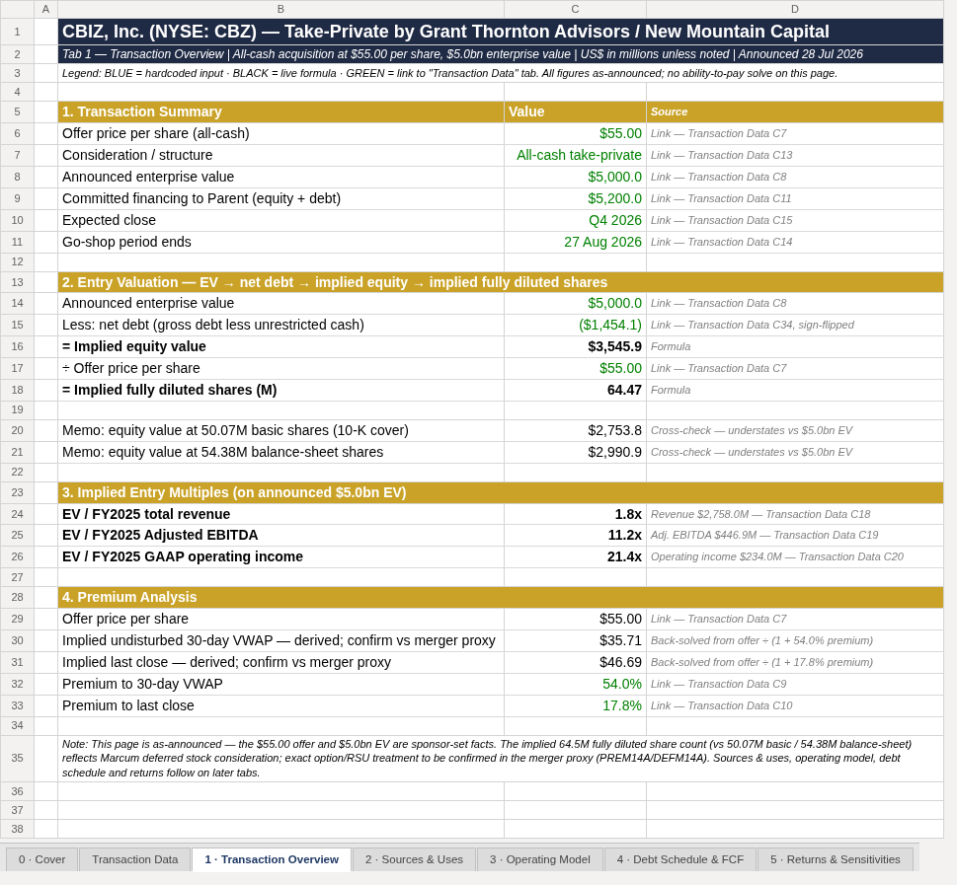This screenshot has width=957, height=885.
Task: Click the 2. Entry Valuation section header
Action: tap(501, 282)
